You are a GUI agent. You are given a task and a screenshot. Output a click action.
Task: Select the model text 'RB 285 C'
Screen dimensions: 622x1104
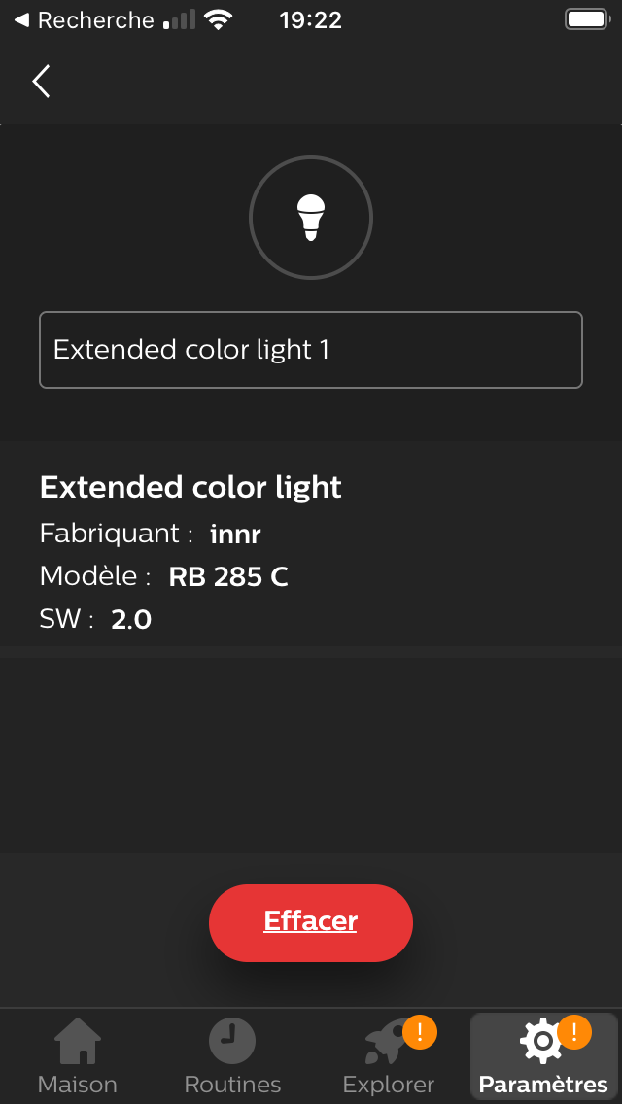[228, 577]
